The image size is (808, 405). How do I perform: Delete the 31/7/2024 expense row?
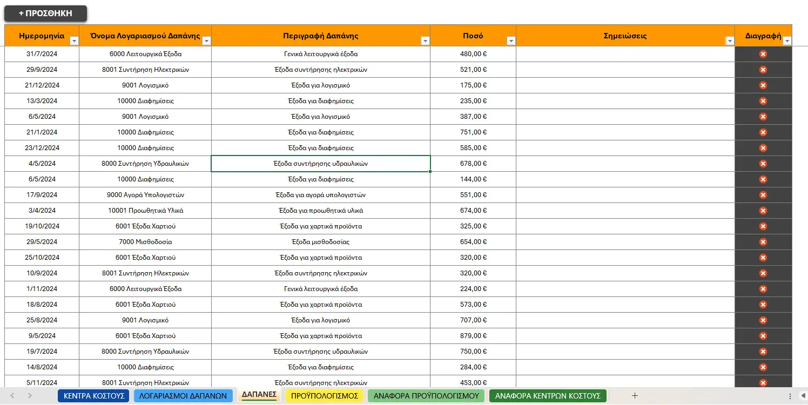tap(763, 54)
